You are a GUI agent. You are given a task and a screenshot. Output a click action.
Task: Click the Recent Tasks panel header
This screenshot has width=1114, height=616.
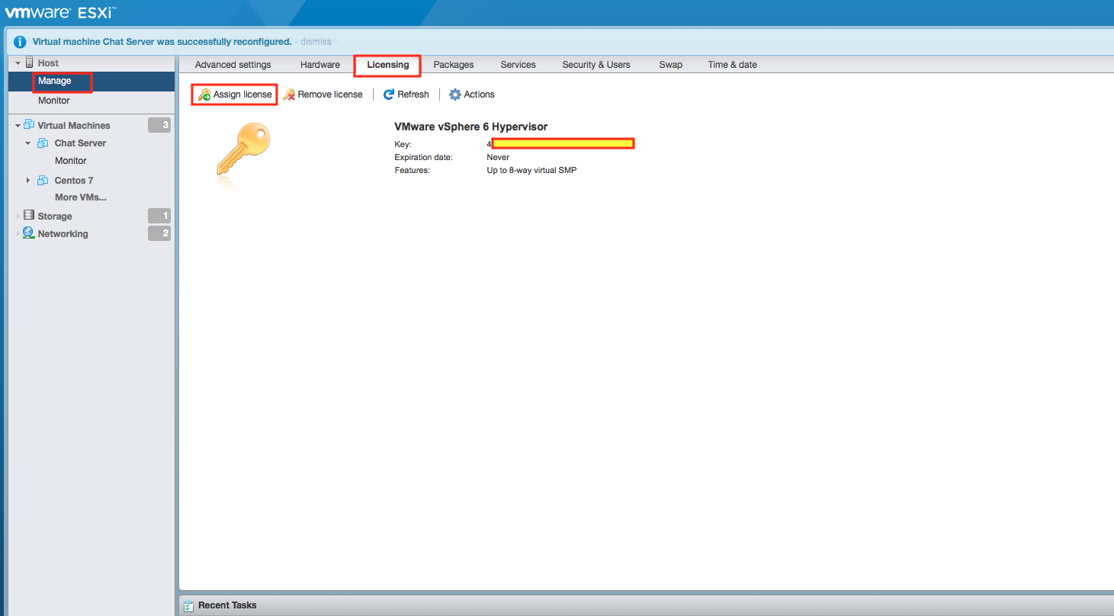(x=646, y=605)
